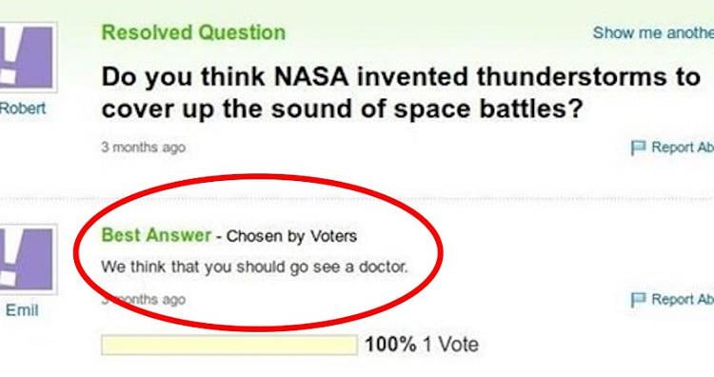The width and height of the screenshot is (714, 377).
Task: Click the answer text about seeing a doctor
Action: click(x=254, y=267)
